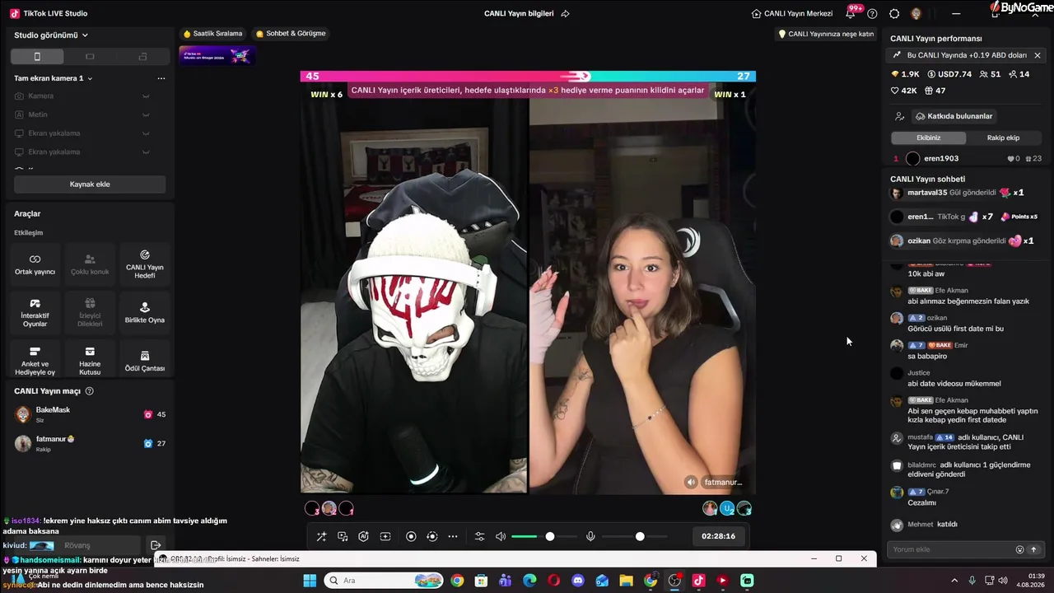Toggle visibility of the second Ekran yakalama source
Viewport: 1054px width, 593px height.
pos(146,152)
